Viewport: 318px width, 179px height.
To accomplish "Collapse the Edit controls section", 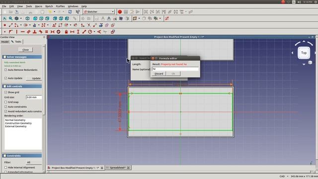I will (x=22, y=86).
